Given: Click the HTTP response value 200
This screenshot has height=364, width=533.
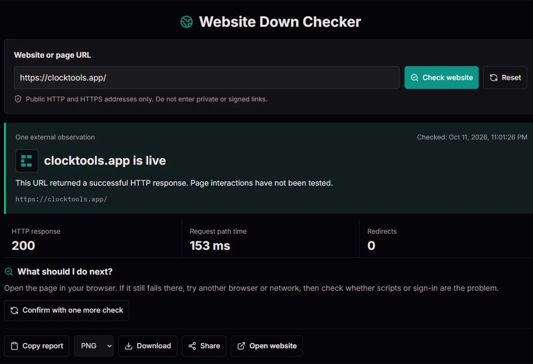Looking at the screenshot, I should pos(24,245).
